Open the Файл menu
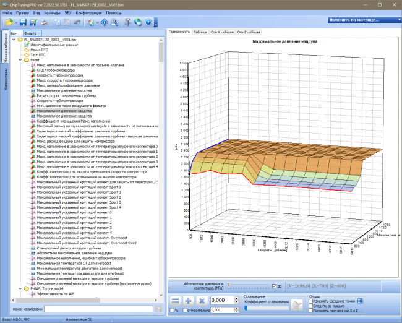The image size is (402, 323). tap(7, 13)
